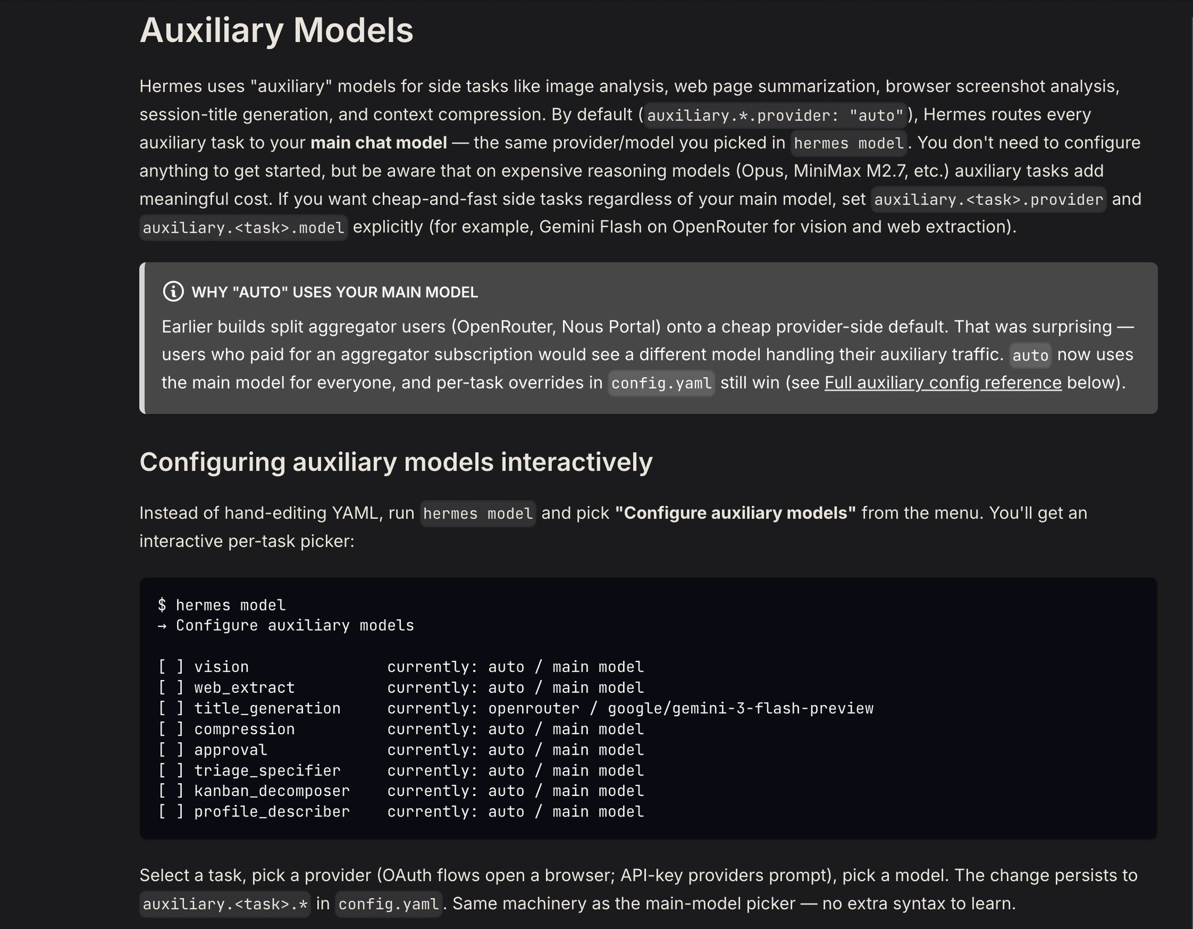
Task: Check the vision task checkbox
Action: click(x=171, y=667)
